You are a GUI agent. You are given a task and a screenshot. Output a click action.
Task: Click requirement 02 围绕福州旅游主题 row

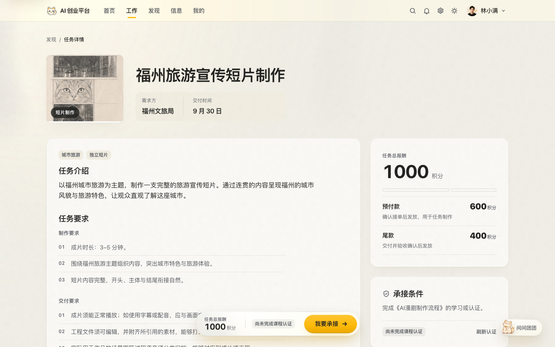pos(172,264)
